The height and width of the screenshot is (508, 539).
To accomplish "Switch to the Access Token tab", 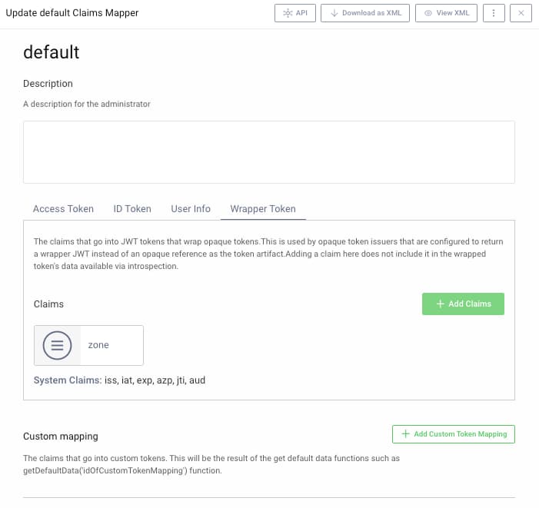I will pyautogui.click(x=63, y=208).
